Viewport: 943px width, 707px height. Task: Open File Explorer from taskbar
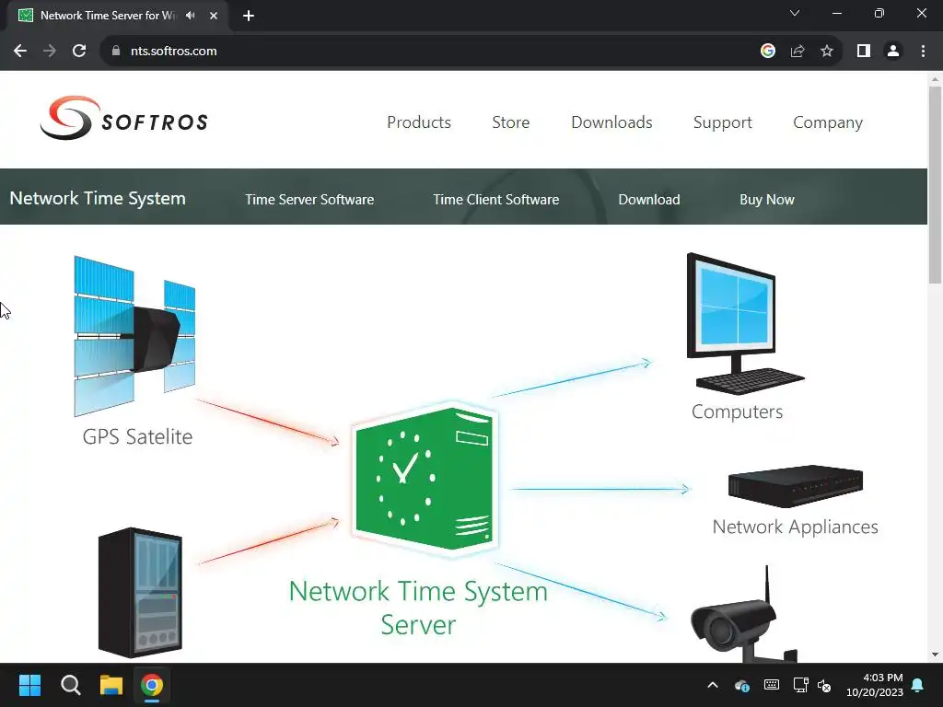pos(111,685)
